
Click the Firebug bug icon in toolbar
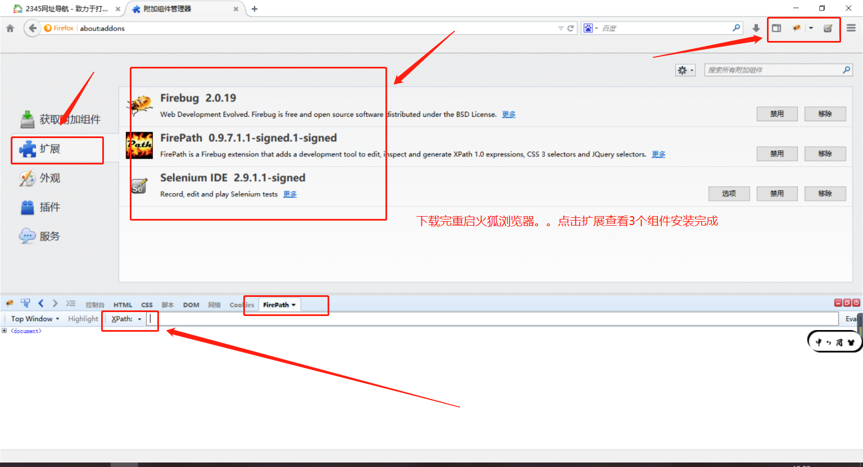pyautogui.click(x=797, y=28)
